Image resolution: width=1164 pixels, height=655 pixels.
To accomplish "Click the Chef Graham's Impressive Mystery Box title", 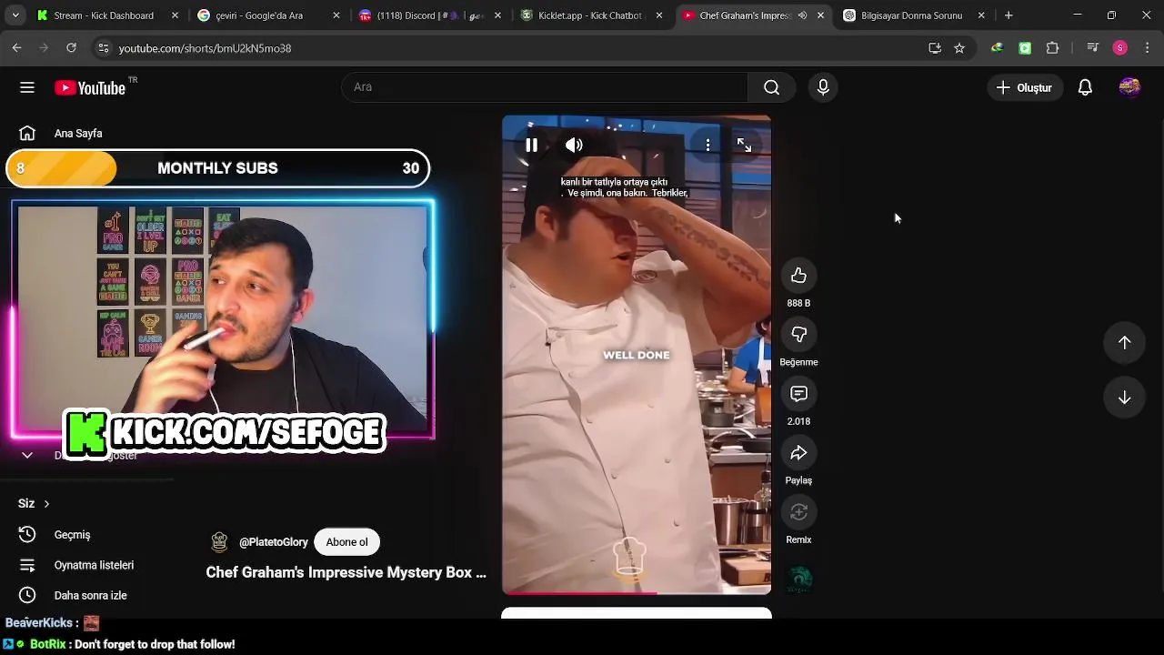I will (x=346, y=572).
